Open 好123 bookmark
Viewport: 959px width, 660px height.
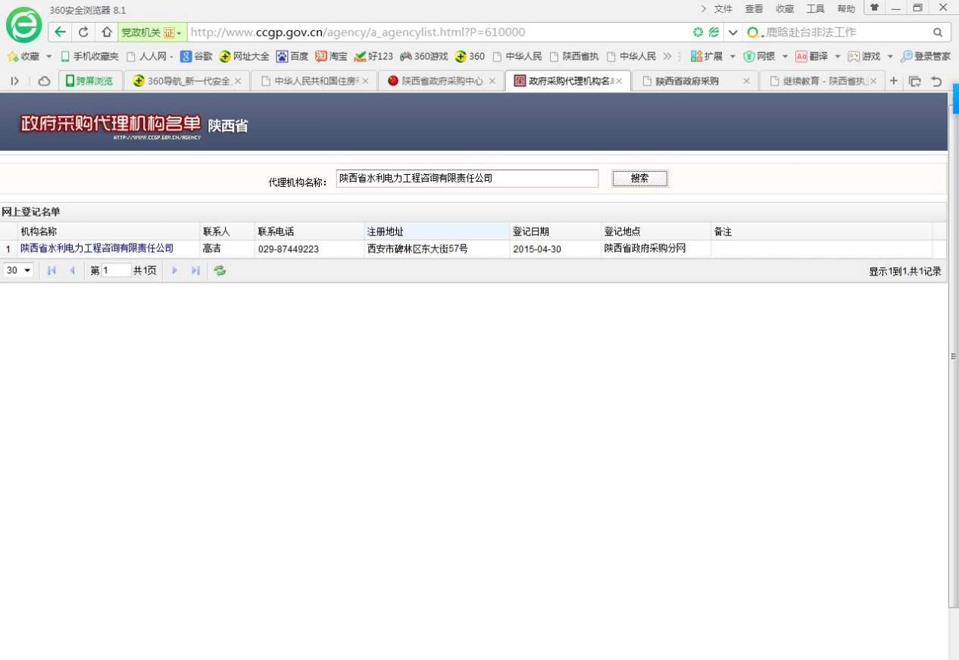[373, 56]
